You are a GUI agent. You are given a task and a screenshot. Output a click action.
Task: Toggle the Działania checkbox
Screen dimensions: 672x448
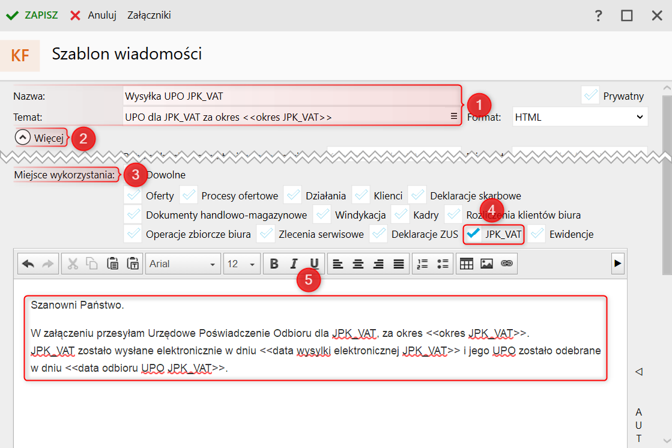pyautogui.click(x=292, y=196)
